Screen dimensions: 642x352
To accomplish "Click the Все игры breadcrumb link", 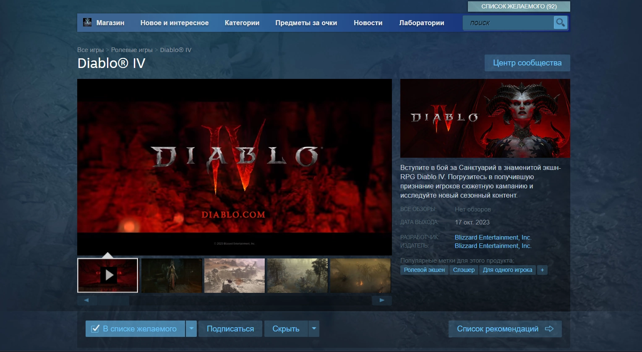I will pyautogui.click(x=90, y=50).
